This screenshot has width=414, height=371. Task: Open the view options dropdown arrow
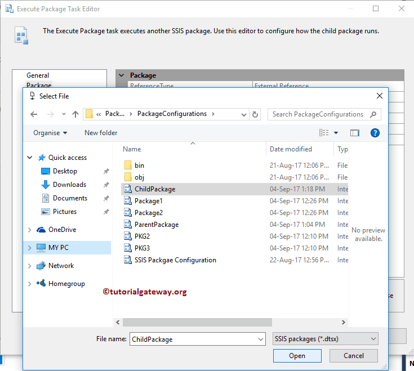tap(336, 133)
